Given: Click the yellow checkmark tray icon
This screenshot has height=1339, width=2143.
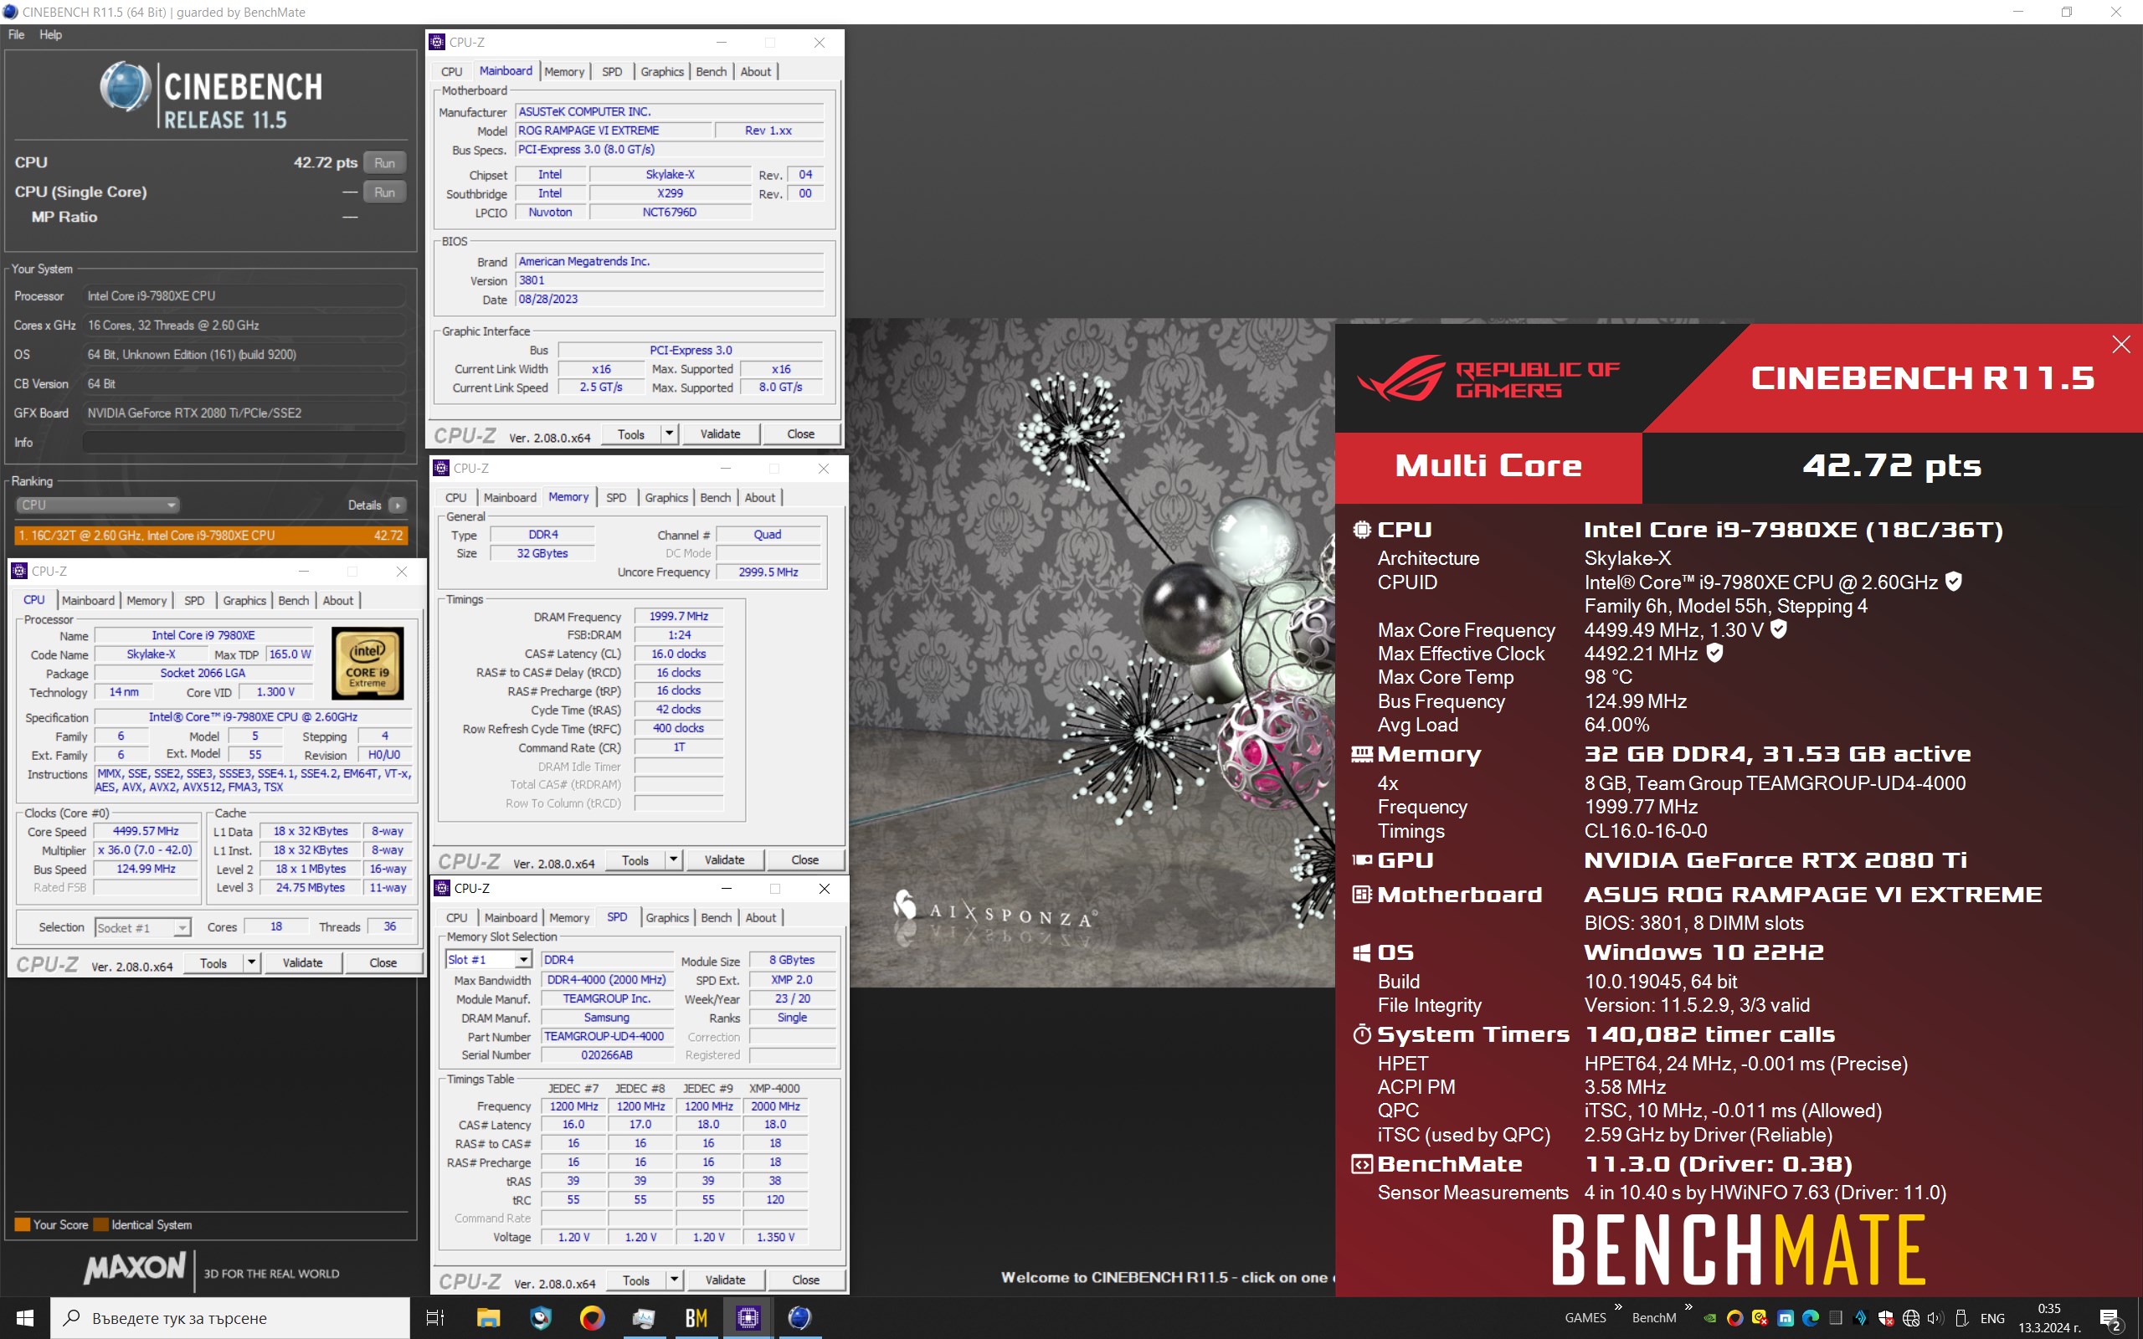Looking at the screenshot, I should 1760,1318.
